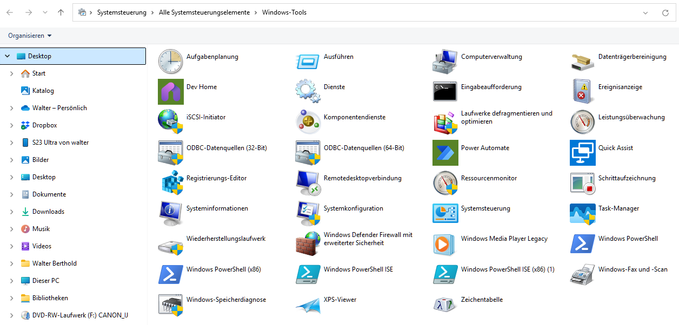679x325 pixels.
Task: Go forward with the forward arrow
Action: pos(29,12)
